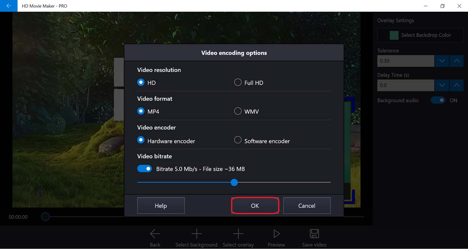Viewport: 468px width, 249px height.
Task: Select the Software encoder option
Action: coord(238,140)
